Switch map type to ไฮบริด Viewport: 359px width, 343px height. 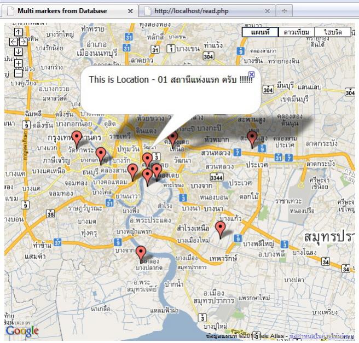(x=333, y=32)
